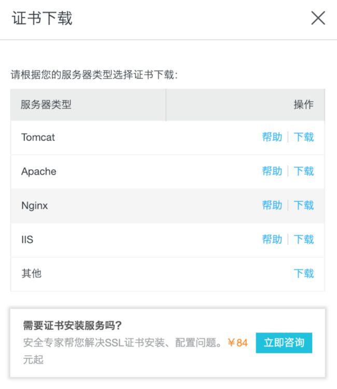
Task: Click the 需要证书安装服务吗? heading
Action: 72,325
